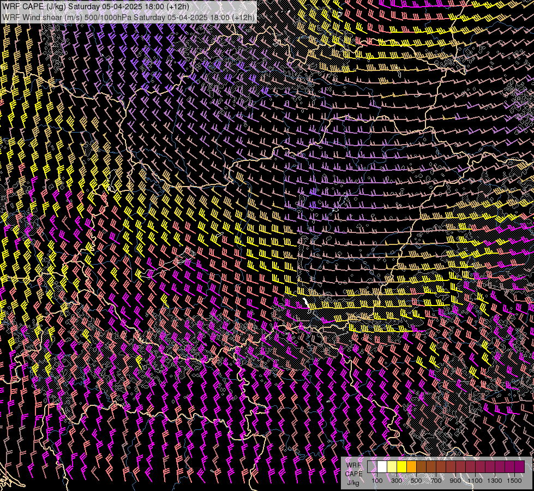This screenshot has height=491, width=534.
Task: Click the 500 legend tick label
Action: [416, 481]
